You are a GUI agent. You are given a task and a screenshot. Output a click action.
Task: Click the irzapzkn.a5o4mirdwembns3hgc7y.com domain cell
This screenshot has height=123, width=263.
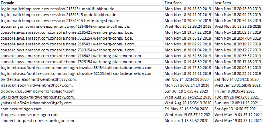pyautogui.click(x=37, y=85)
